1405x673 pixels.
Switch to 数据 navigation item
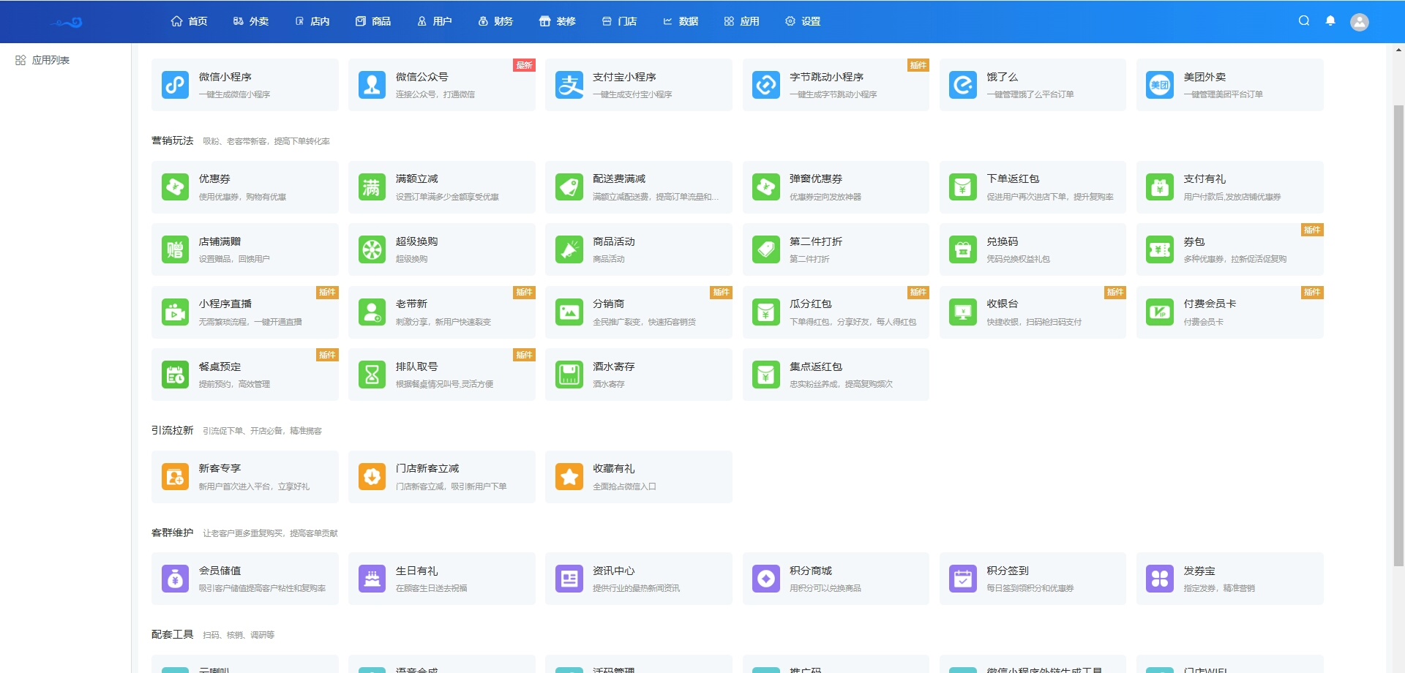point(681,21)
